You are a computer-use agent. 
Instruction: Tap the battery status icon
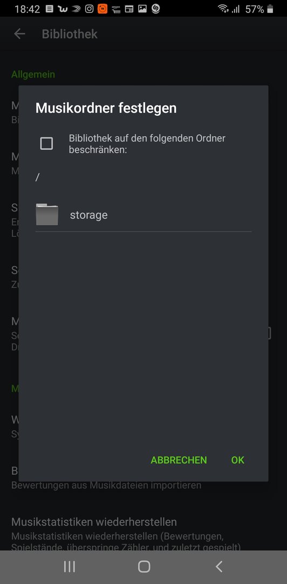[x=270, y=9]
